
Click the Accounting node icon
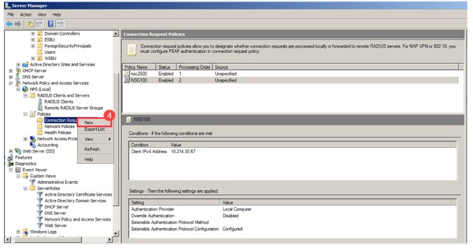[x=33, y=145]
